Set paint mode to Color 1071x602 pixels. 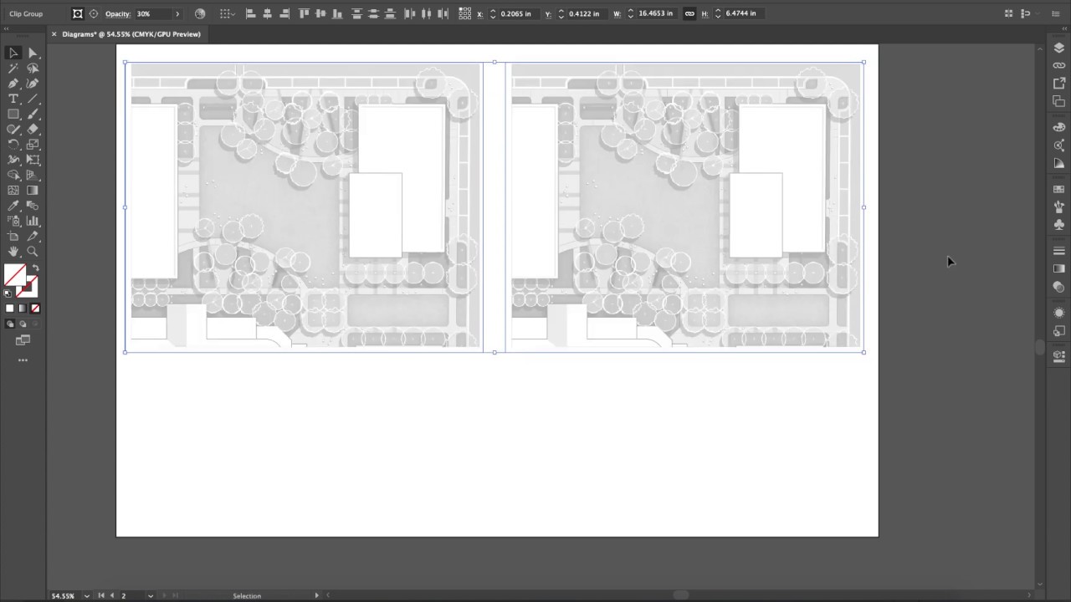pyautogui.click(x=10, y=309)
